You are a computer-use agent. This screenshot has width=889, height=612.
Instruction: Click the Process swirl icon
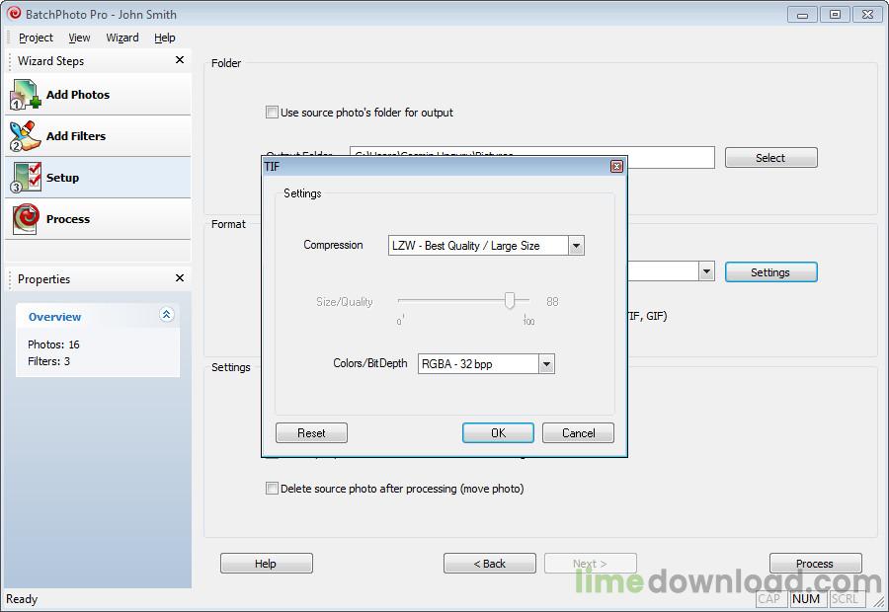pos(25,219)
